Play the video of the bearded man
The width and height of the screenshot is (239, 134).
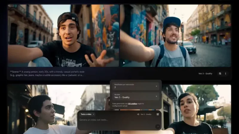pos(124,63)
